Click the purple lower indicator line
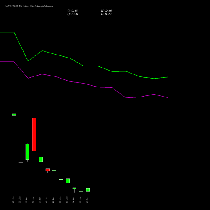Image resolution: width=210 pixels, height=210 pixels. [84, 84]
